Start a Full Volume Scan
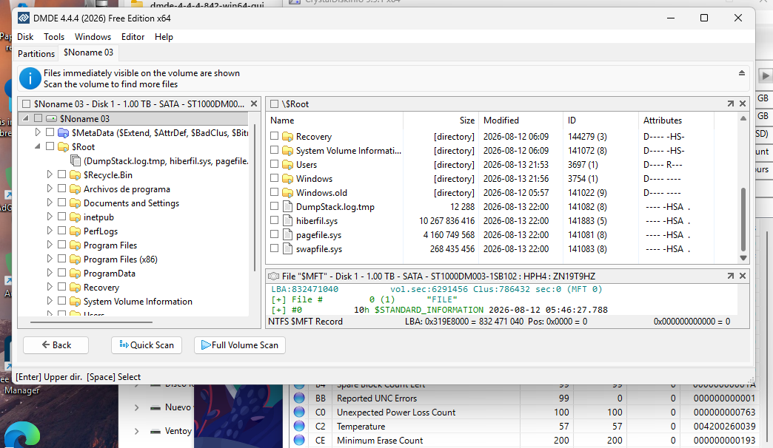Image resolution: width=773 pixels, height=448 pixels. coord(240,345)
